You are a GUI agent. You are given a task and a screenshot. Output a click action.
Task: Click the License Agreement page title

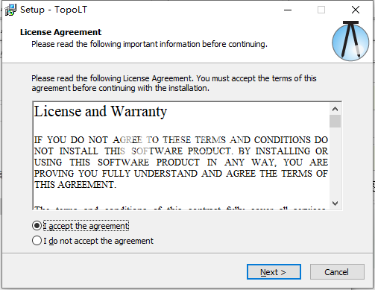60,32
